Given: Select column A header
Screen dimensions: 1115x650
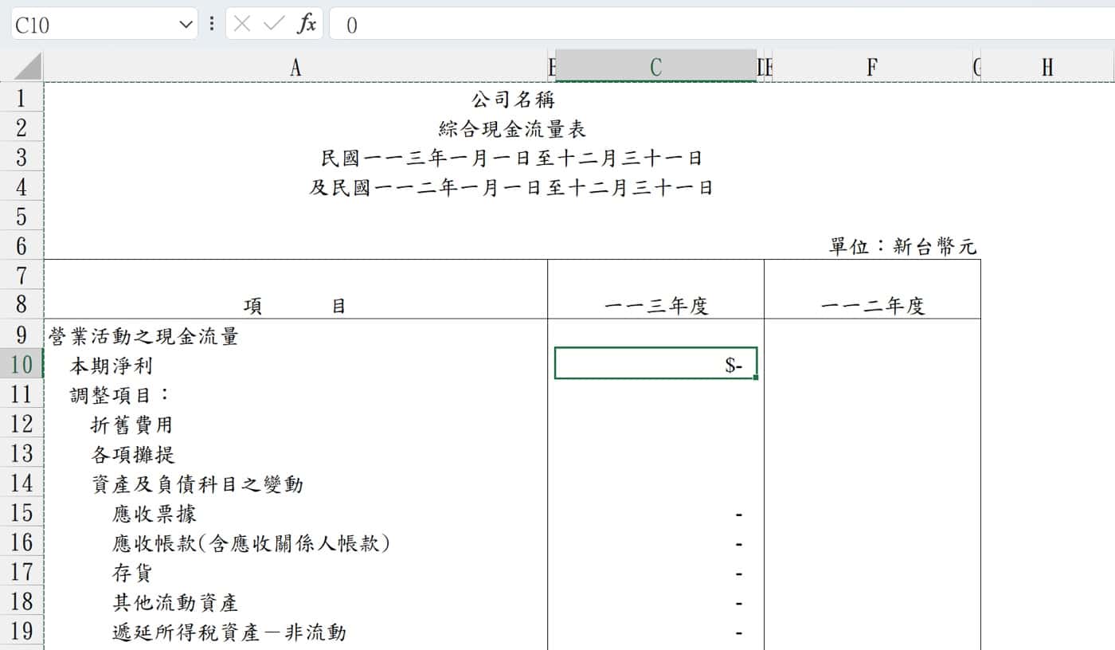Looking at the screenshot, I should tap(295, 68).
